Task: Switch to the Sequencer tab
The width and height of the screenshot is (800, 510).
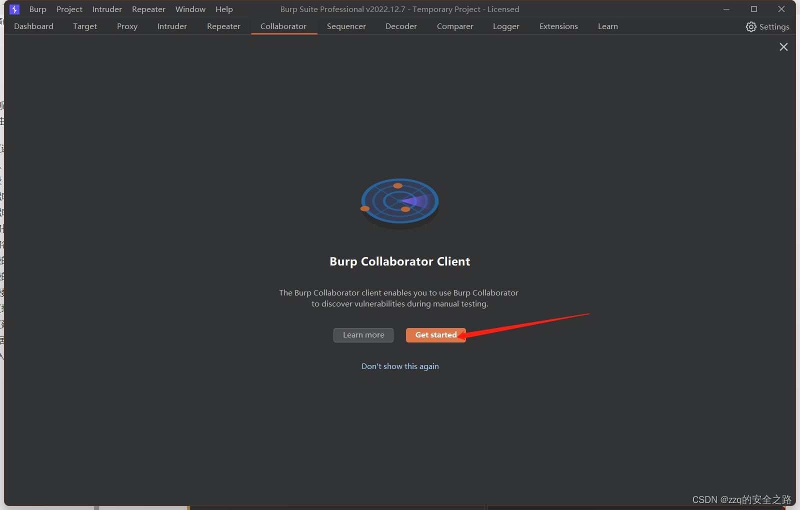Action: click(x=346, y=26)
